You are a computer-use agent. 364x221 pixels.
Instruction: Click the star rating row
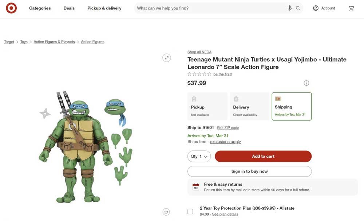(199, 74)
